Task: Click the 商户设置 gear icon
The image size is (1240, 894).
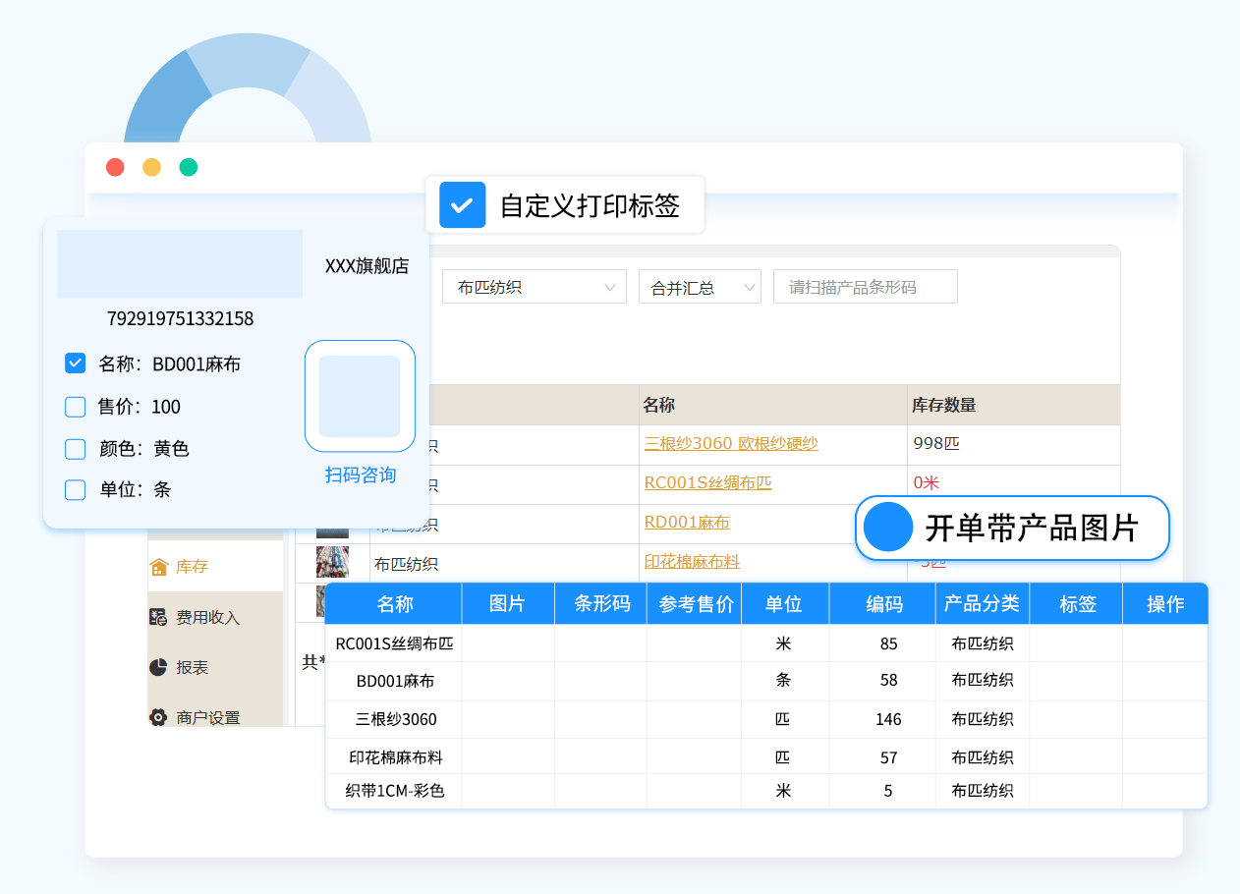Action: pos(158,717)
